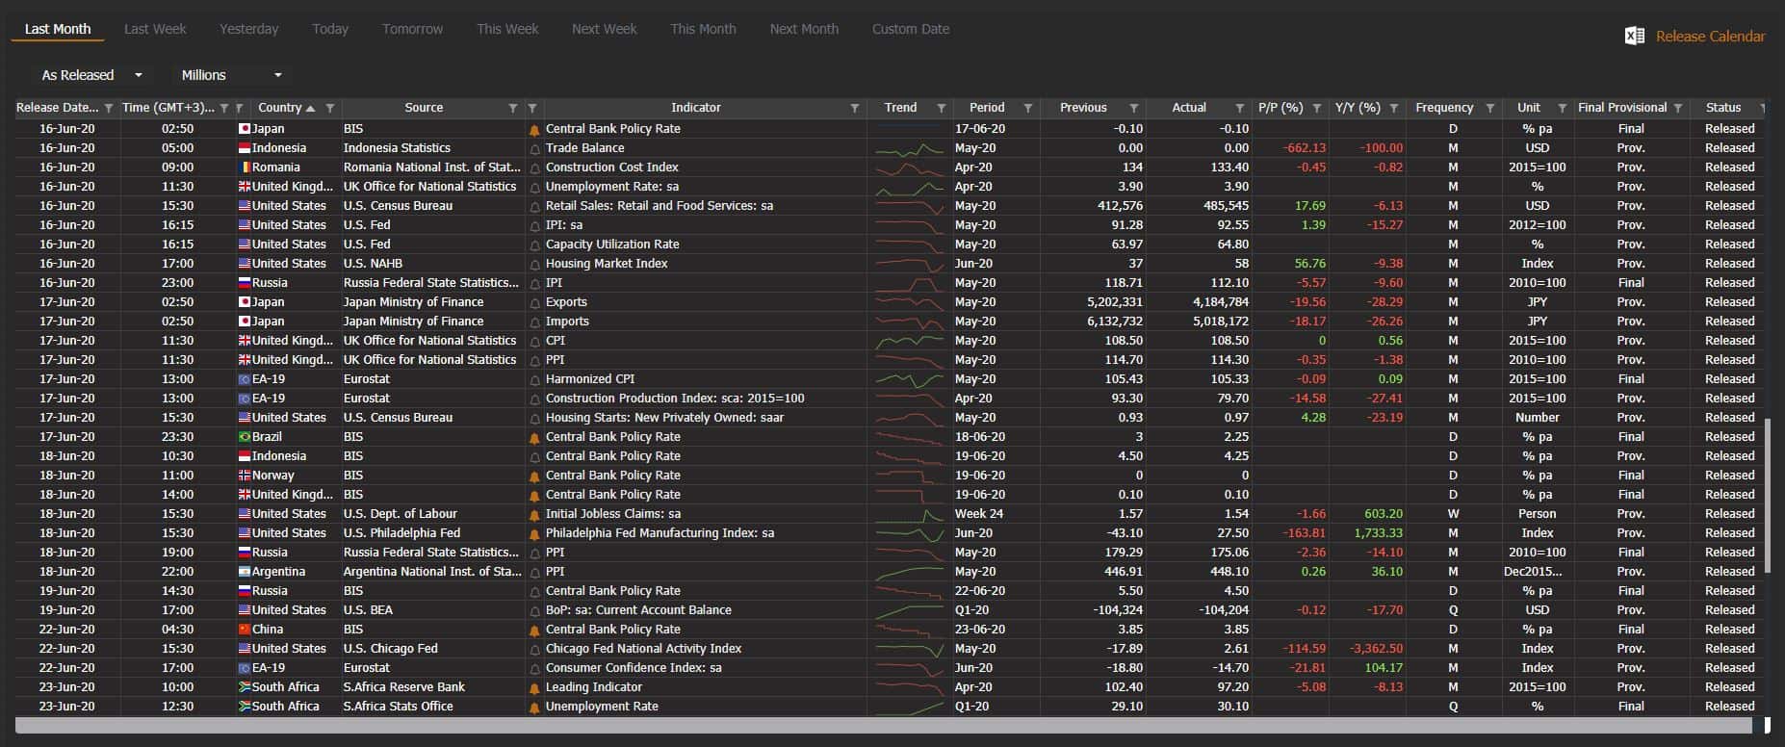Image resolution: width=1785 pixels, height=747 pixels.
Task: Sort by the Country column header
Action: pyautogui.click(x=280, y=108)
